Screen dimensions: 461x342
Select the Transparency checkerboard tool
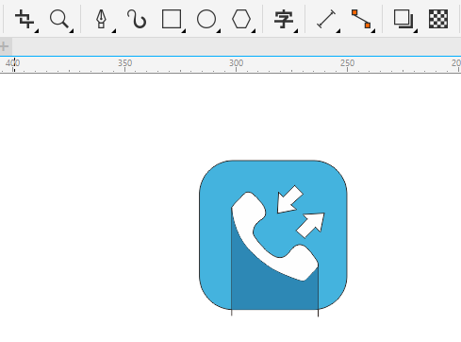[438, 19]
